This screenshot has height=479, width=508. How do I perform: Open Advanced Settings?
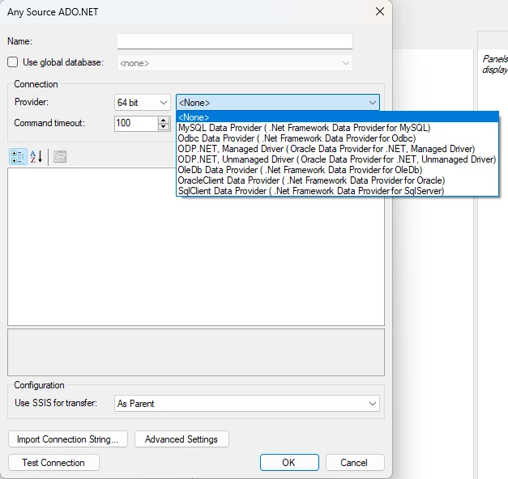click(x=181, y=439)
